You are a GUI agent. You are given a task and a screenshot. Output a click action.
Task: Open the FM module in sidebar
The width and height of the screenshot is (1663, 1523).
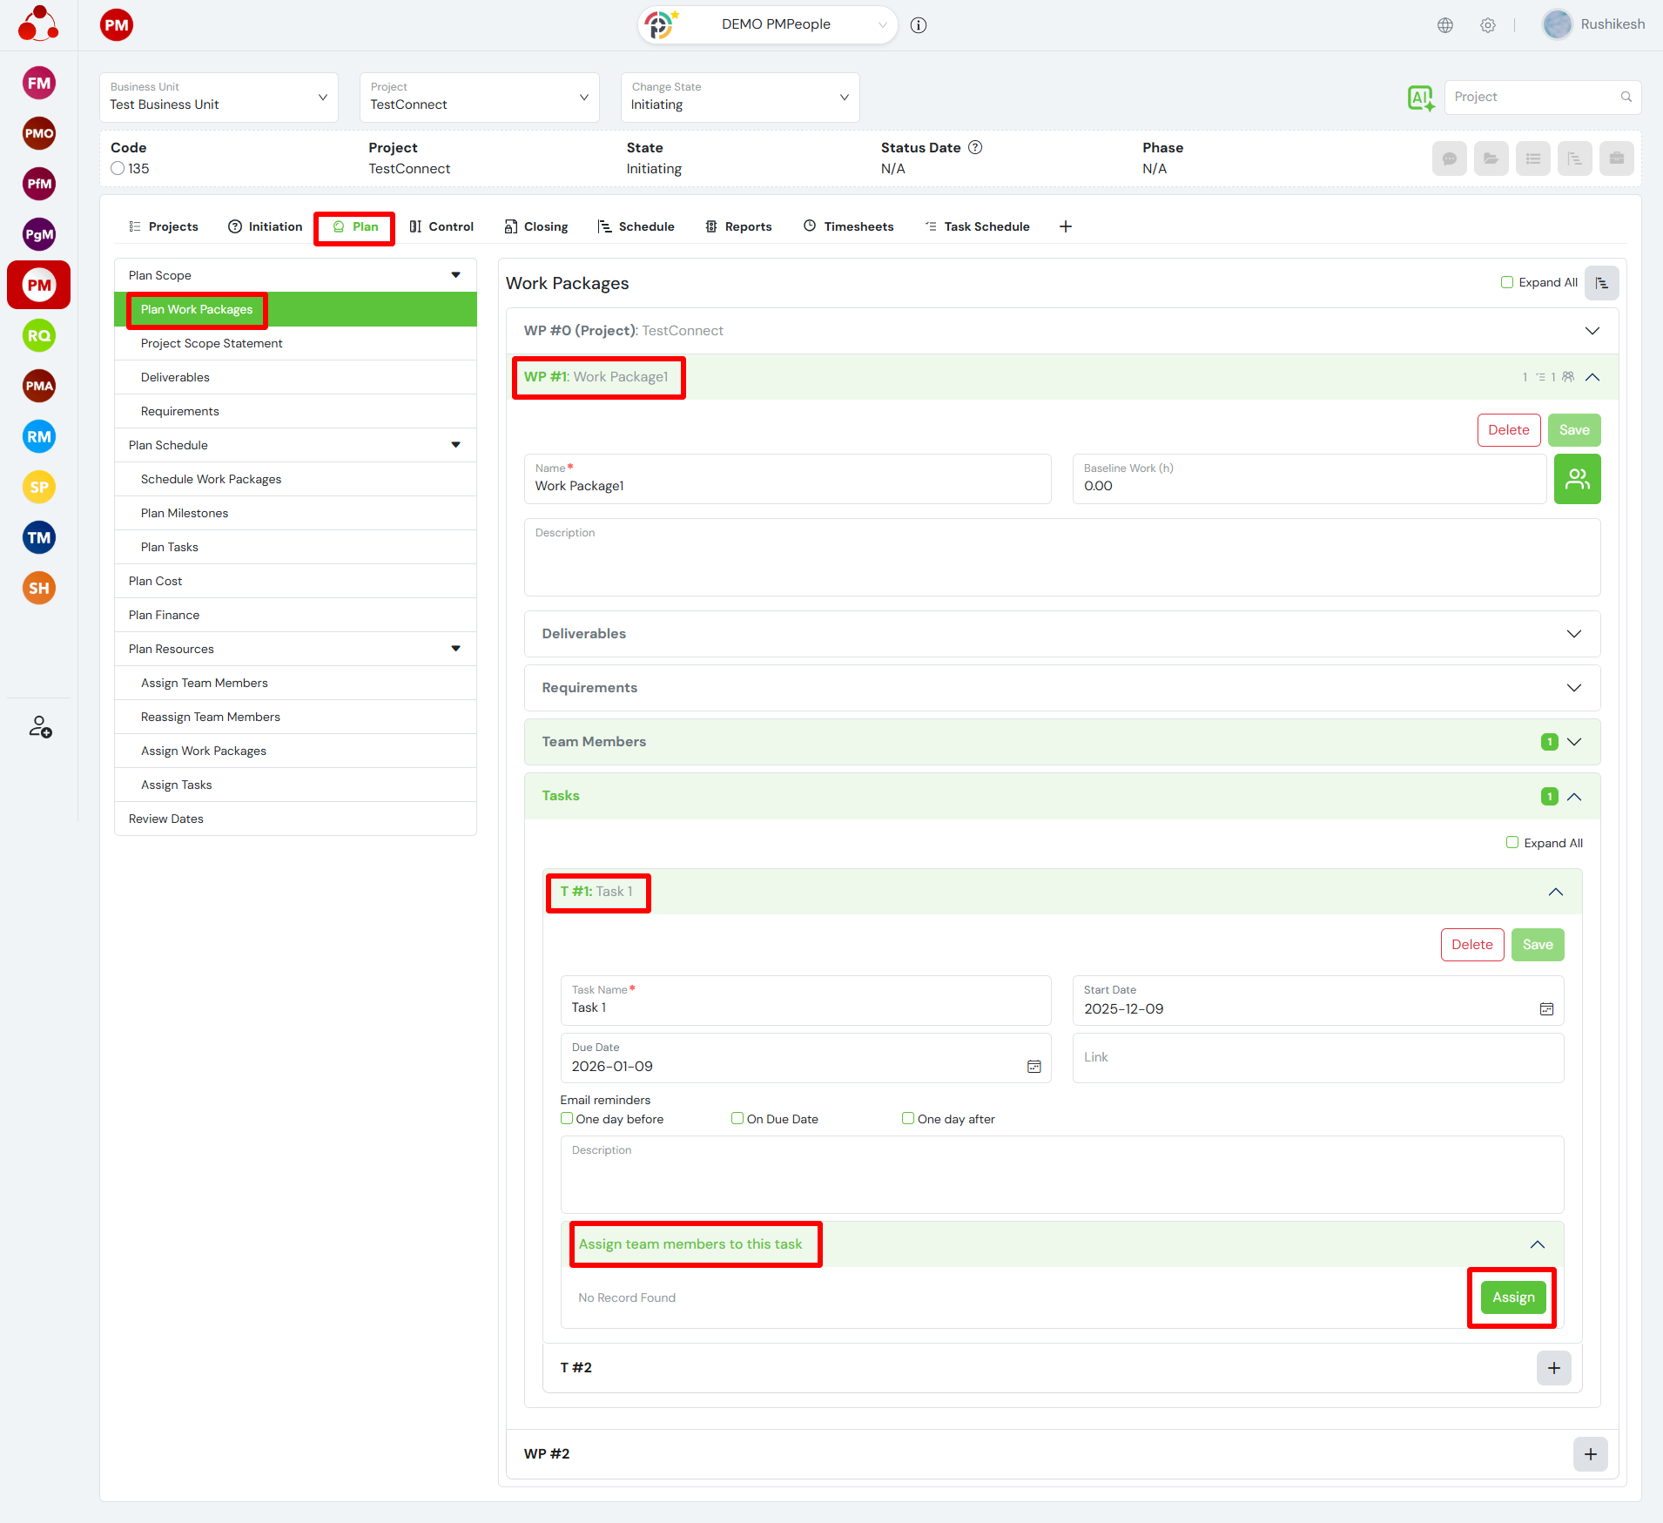point(38,84)
